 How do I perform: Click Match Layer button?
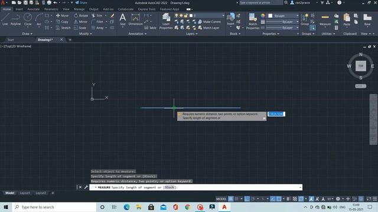click(208, 28)
